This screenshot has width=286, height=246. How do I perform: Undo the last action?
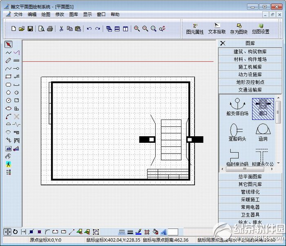pyautogui.click(x=89, y=29)
